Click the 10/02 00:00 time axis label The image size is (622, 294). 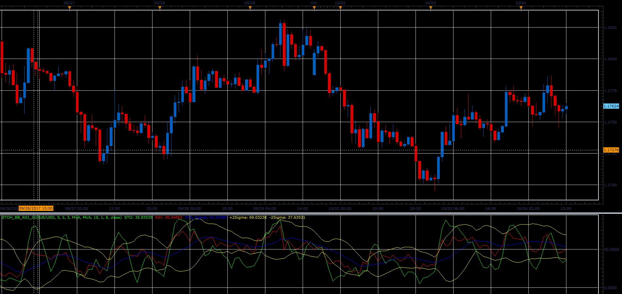coord(340,209)
